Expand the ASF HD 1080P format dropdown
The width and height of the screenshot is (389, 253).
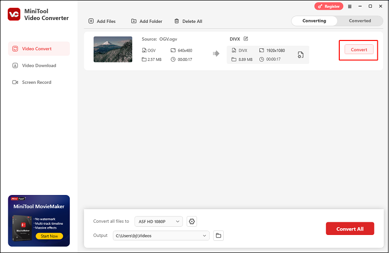coord(158,221)
